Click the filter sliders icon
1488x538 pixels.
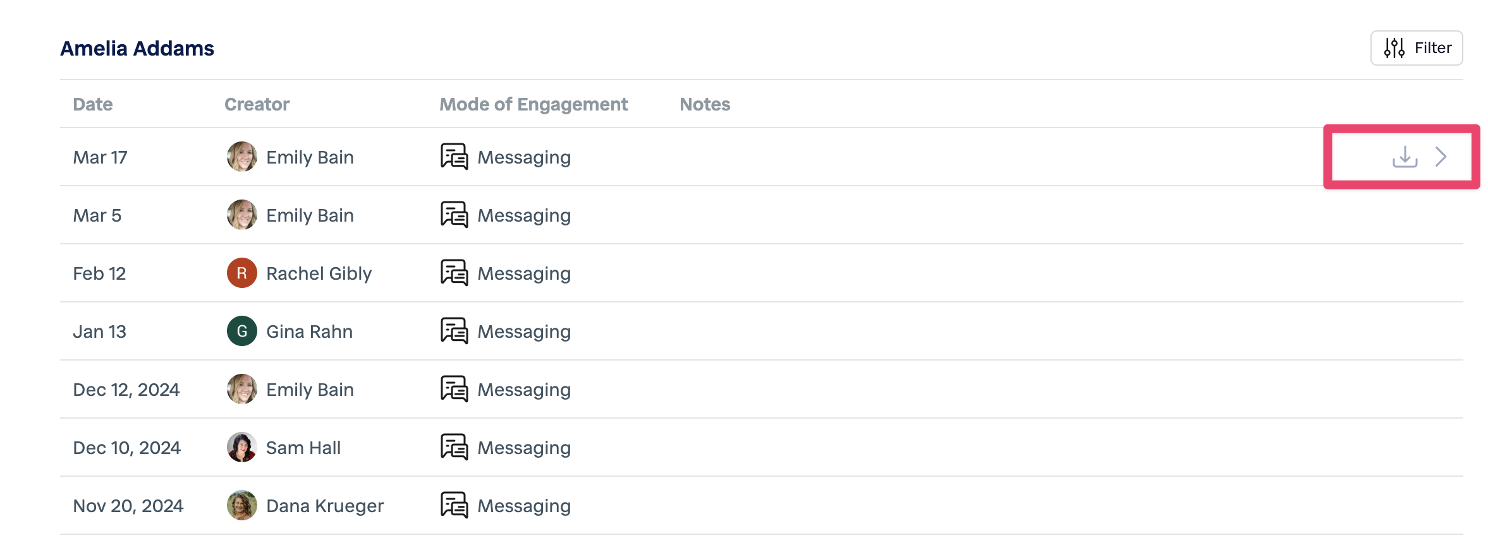(1394, 48)
